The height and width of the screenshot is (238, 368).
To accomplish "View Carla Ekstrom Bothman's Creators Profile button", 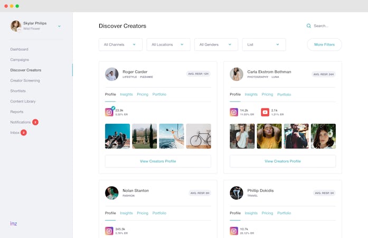I will [x=282, y=161].
